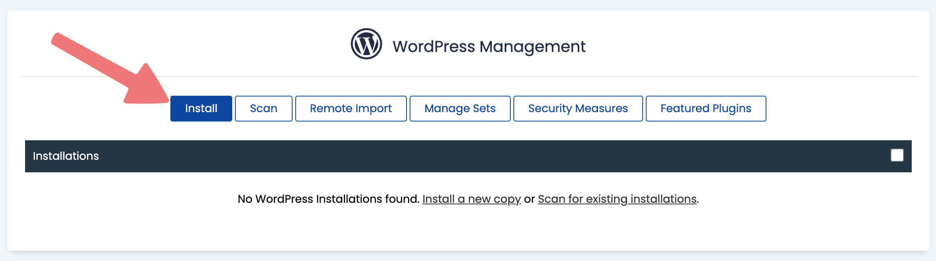Click the horizontal divider line under the heading
936x261 pixels.
[x=468, y=77]
